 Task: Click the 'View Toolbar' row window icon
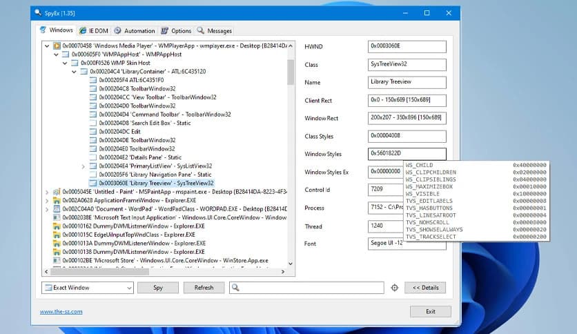(x=93, y=97)
